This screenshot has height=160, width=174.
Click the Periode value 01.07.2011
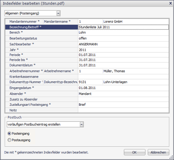coord(124,55)
